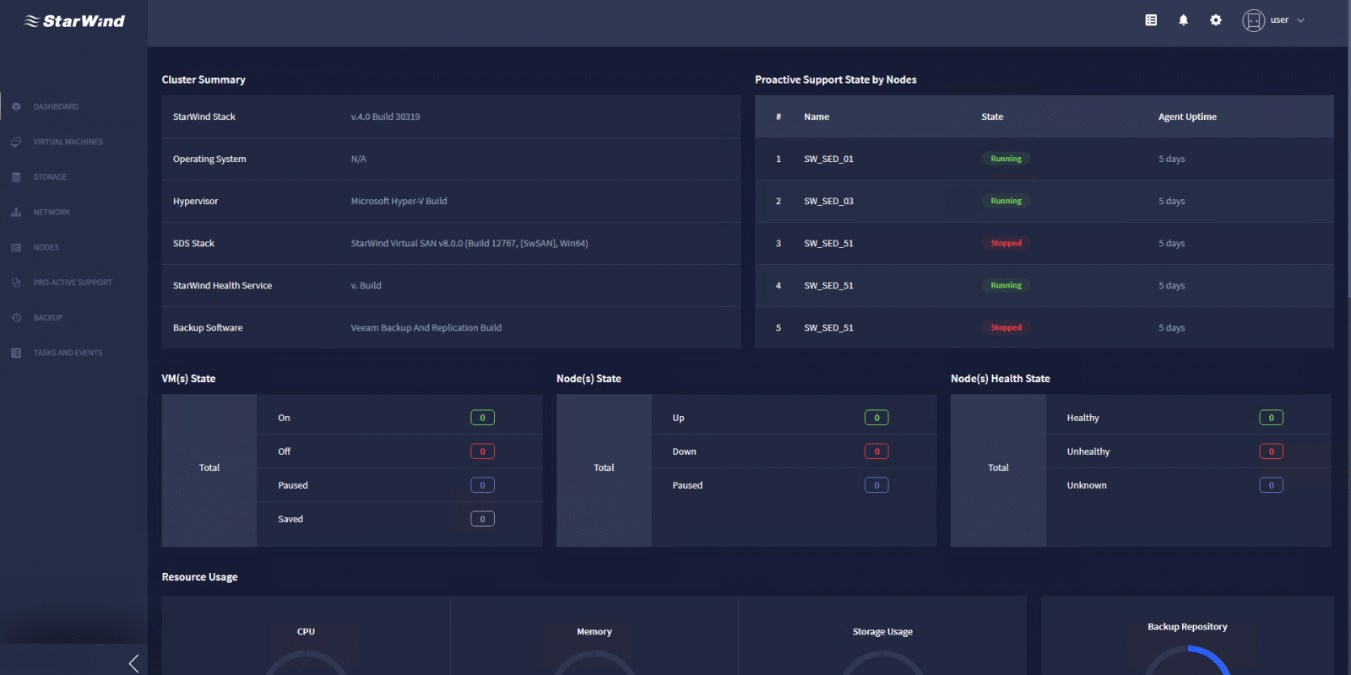Click Microsoft Hyper-V Build value
This screenshot has width=1351, height=675.
click(x=399, y=201)
